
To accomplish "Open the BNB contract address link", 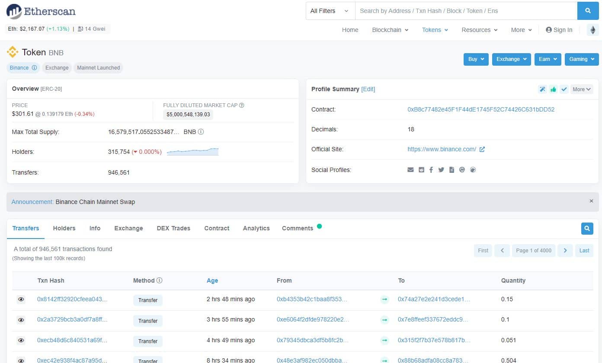I will (481, 109).
